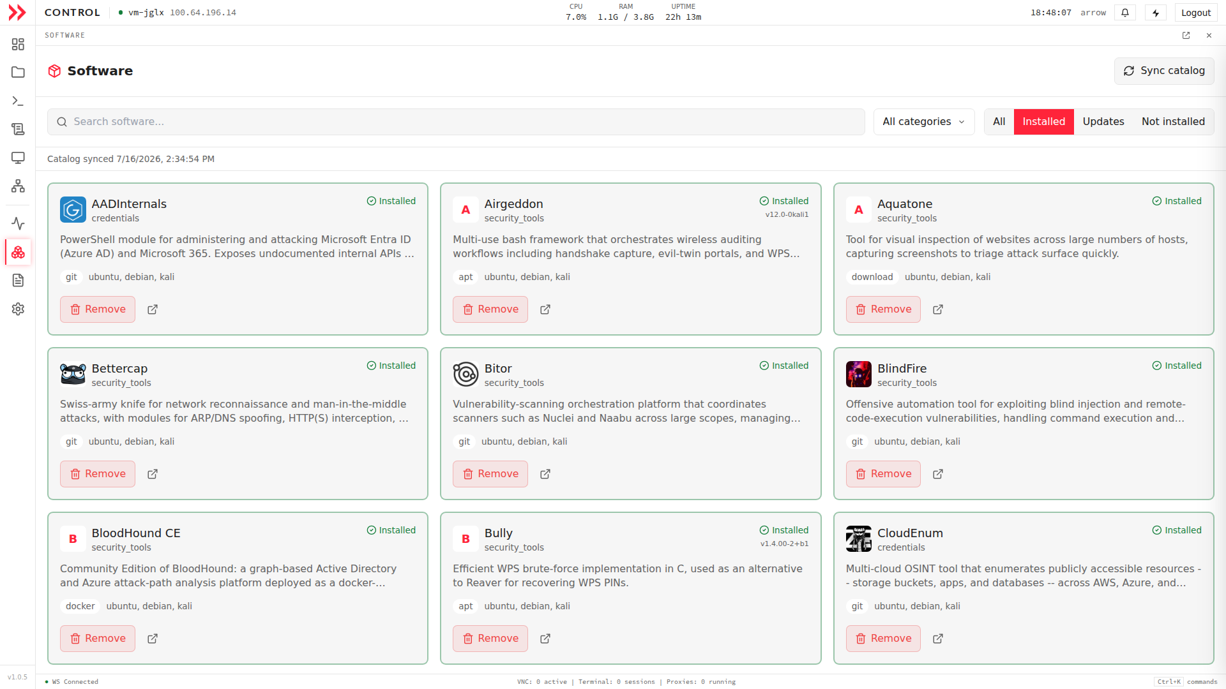This screenshot has height=689, width=1226.
Task: Remove BloodHound CE software
Action: pos(98,639)
